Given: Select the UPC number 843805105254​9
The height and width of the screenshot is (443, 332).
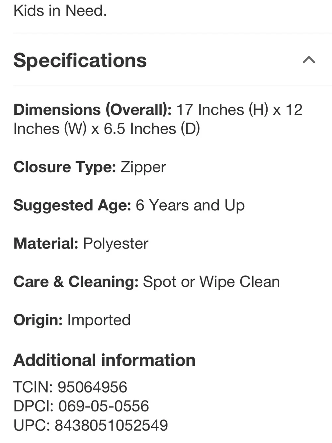Looking at the screenshot, I should [111, 425].
